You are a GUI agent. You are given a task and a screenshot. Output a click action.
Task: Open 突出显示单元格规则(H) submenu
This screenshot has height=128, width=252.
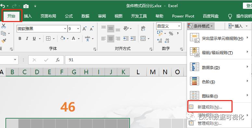(219, 38)
